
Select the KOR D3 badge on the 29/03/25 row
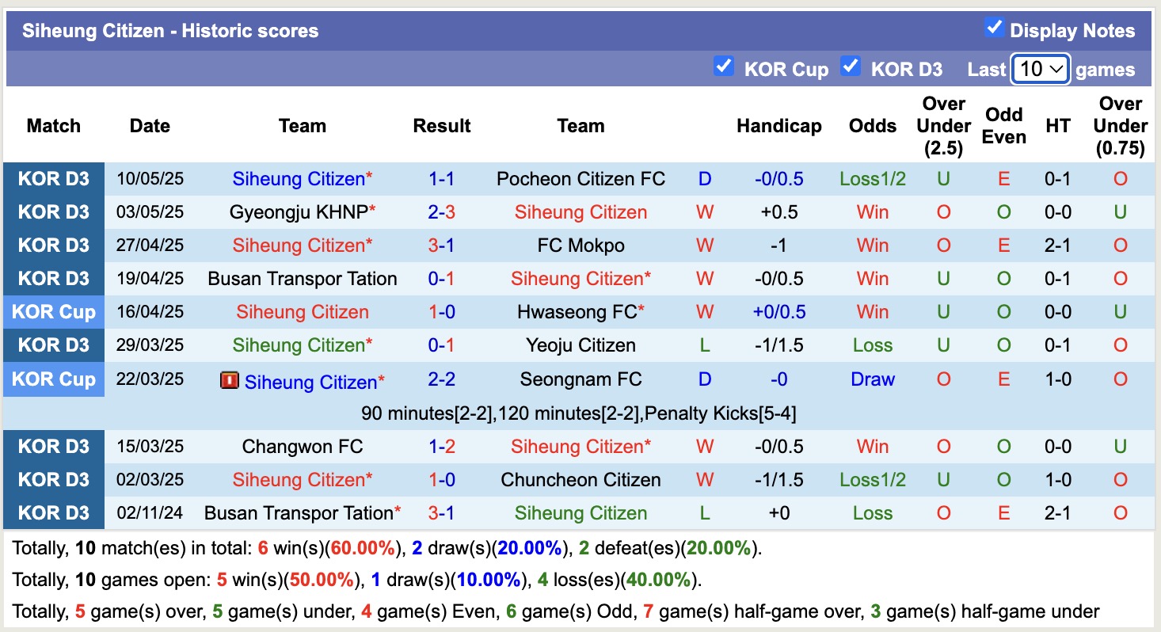53,345
